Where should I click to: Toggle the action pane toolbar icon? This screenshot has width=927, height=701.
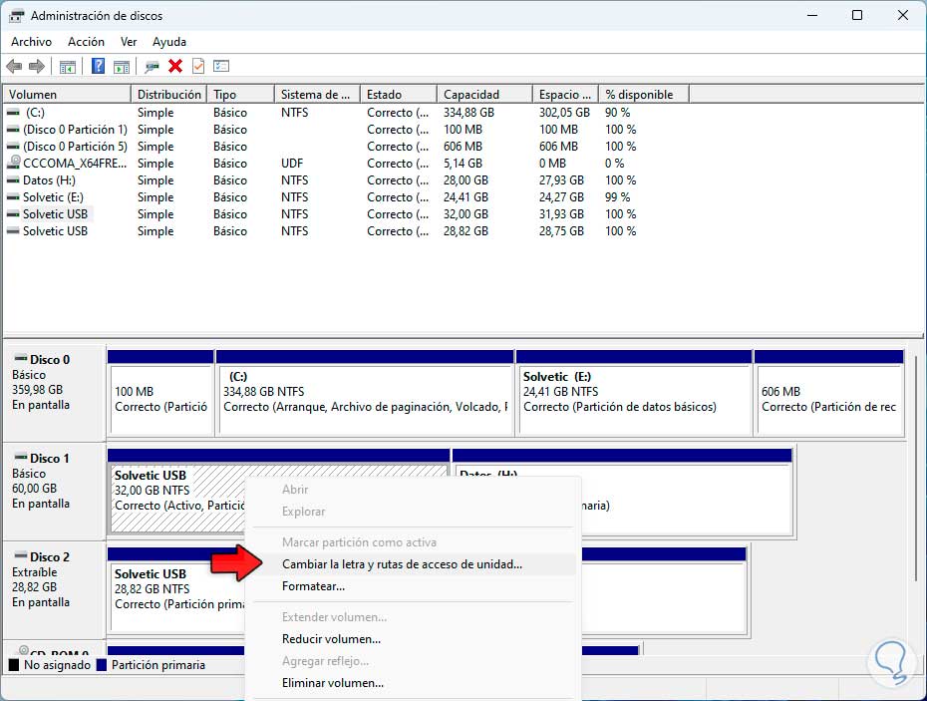point(122,66)
